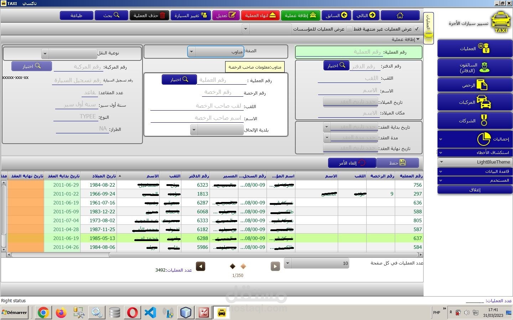513x320 pixels.
Task: Open Visual Studio Code from taskbar
Action: [x=150, y=313]
